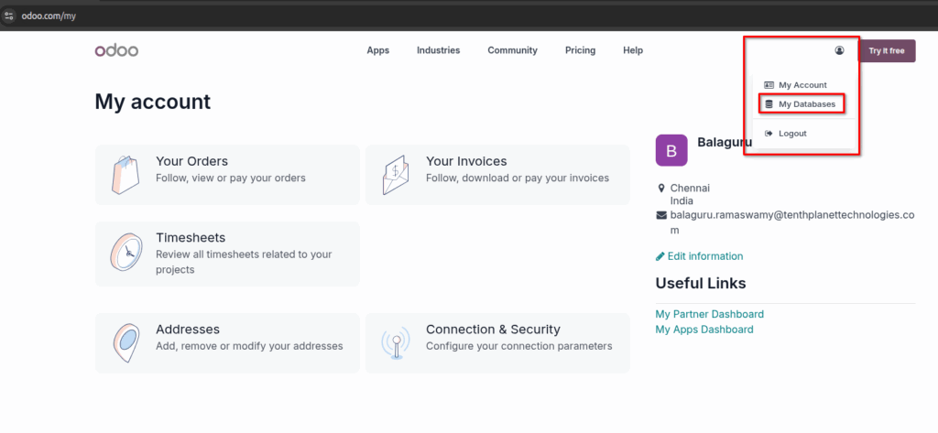Click the shopping bag icon for Your Orders

(125, 175)
